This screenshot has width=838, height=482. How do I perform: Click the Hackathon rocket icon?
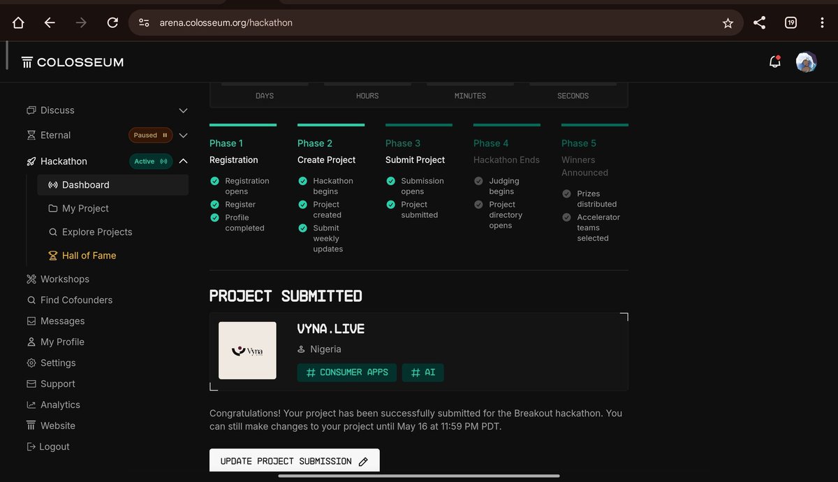(31, 161)
